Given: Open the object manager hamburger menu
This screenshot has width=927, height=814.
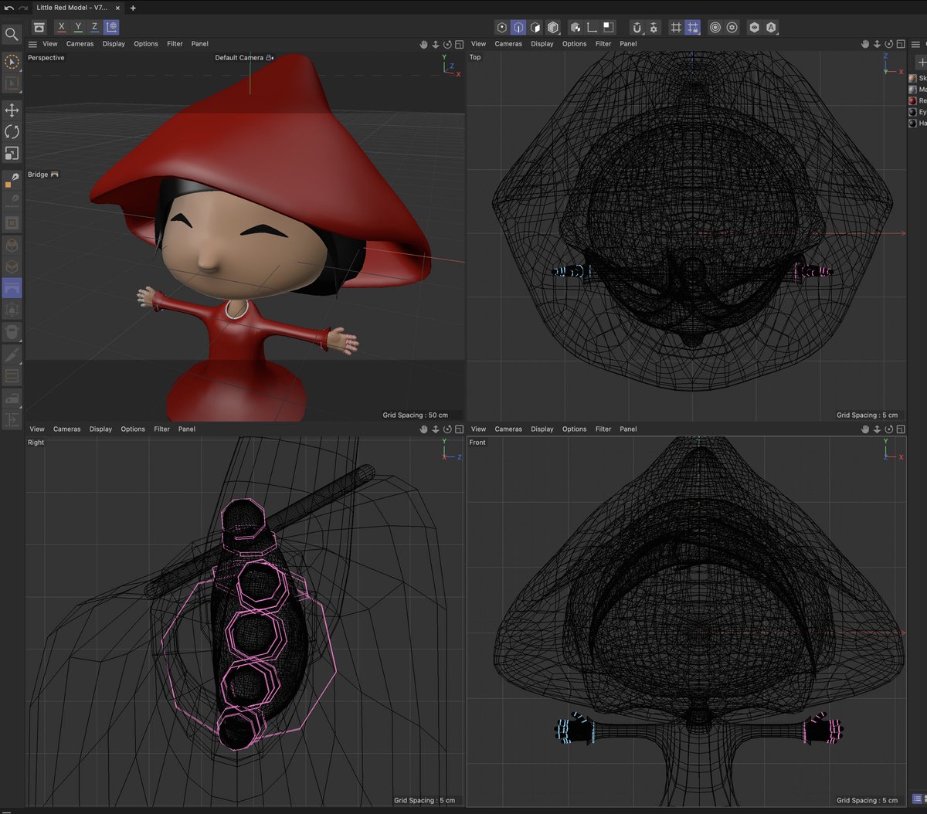Looking at the screenshot, I should pos(915,44).
